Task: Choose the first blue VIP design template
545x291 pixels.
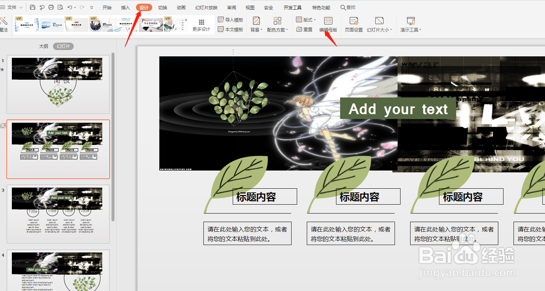Action: (27, 24)
